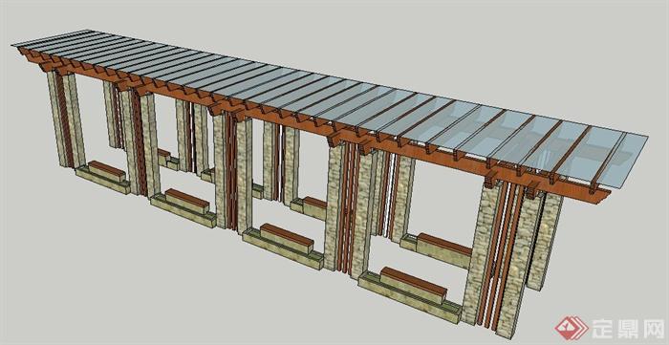Click the 定 character in the watermark

603,329
